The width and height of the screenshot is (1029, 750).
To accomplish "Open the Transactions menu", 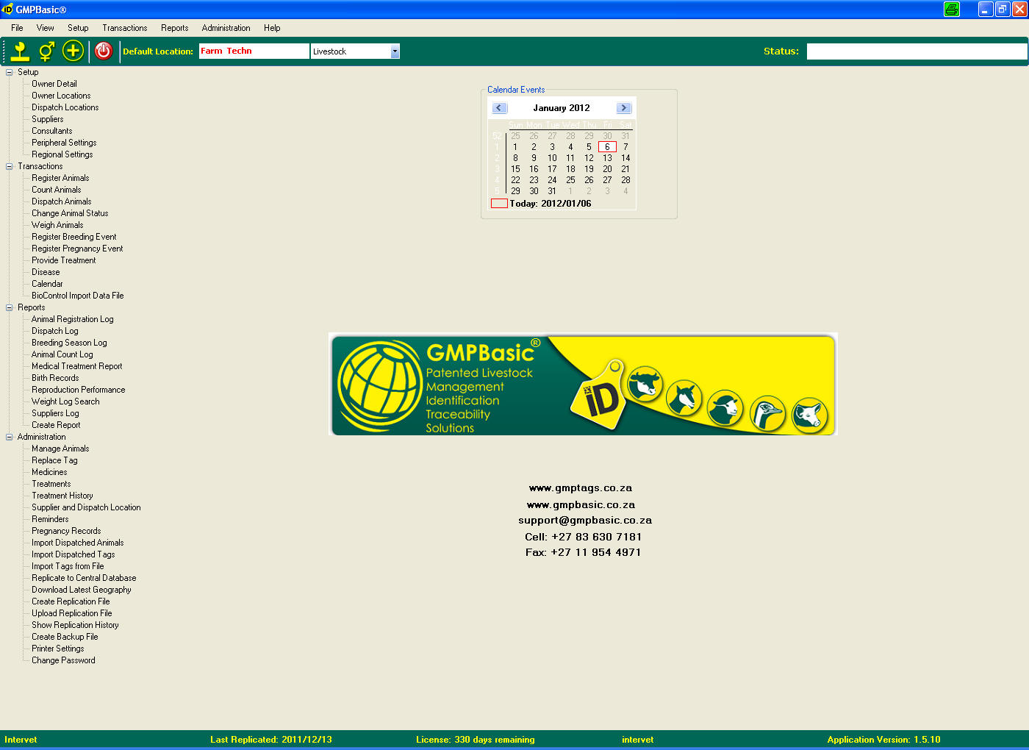I will [x=125, y=28].
